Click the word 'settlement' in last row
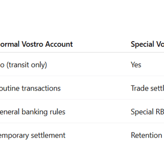The image size is (164, 160). (48, 136)
